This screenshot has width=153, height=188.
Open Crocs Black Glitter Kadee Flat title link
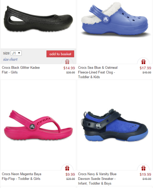point(21,70)
